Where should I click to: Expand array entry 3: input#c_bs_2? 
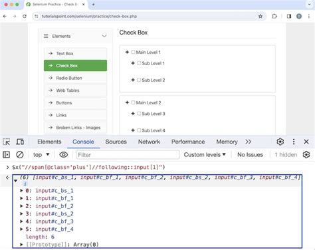pos(21,213)
